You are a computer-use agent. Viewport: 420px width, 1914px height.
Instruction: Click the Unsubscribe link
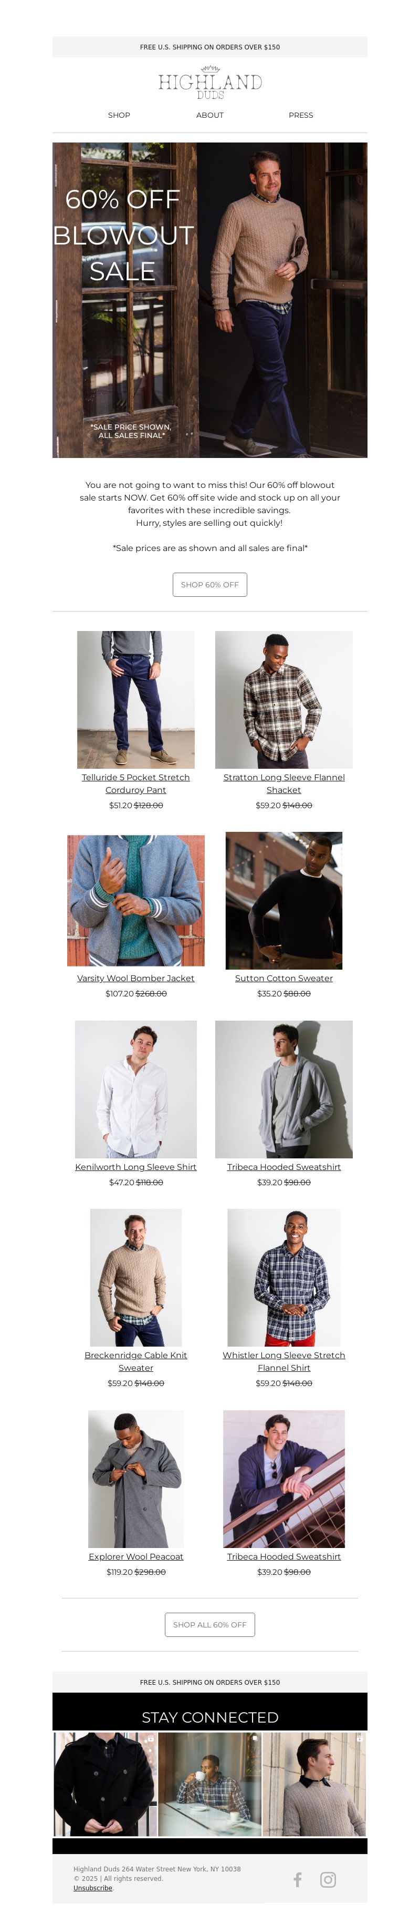93,1887
